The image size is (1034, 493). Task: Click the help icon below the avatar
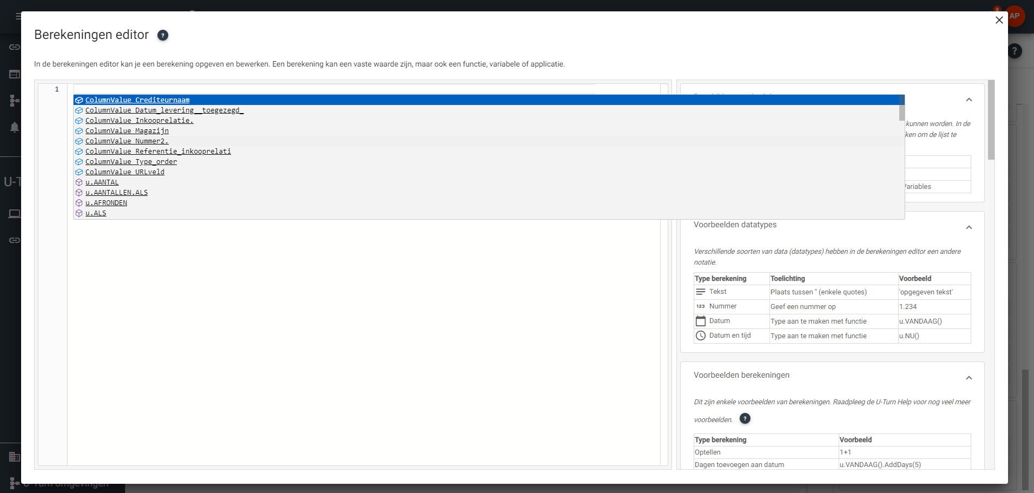(1015, 51)
